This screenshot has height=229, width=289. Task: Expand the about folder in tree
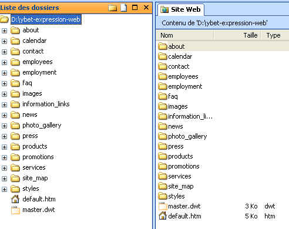tap(4, 31)
